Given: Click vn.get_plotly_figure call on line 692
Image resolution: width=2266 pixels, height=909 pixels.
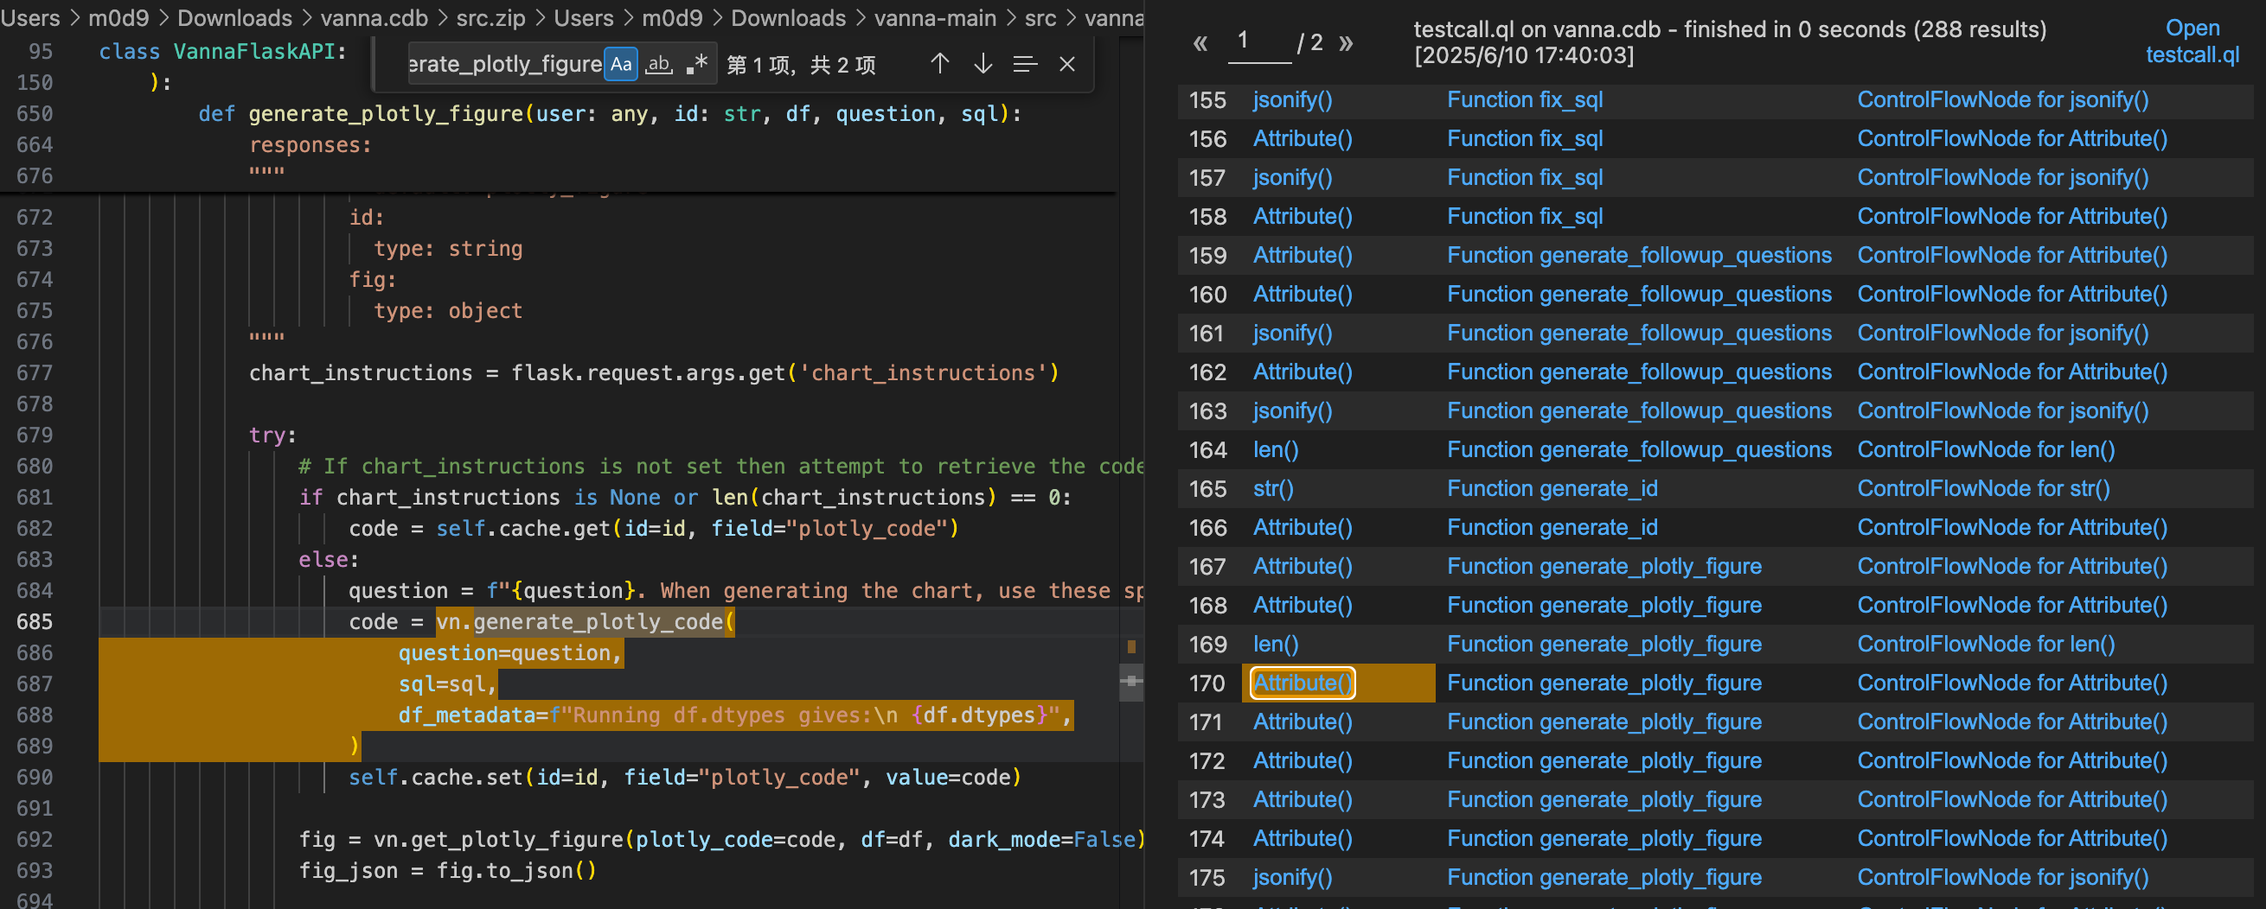Looking at the screenshot, I should point(759,840).
